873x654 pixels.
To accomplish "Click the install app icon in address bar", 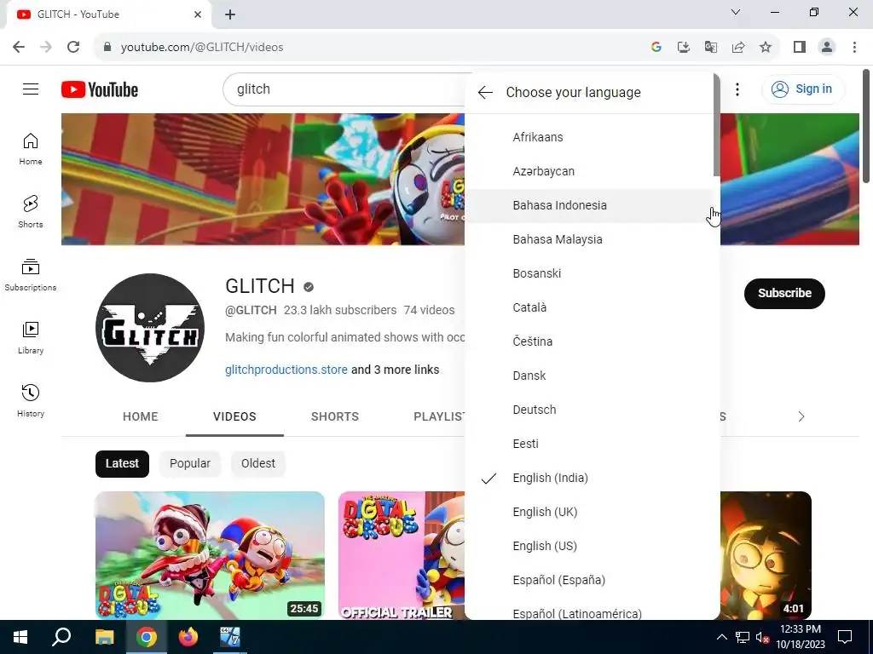I will tap(683, 48).
